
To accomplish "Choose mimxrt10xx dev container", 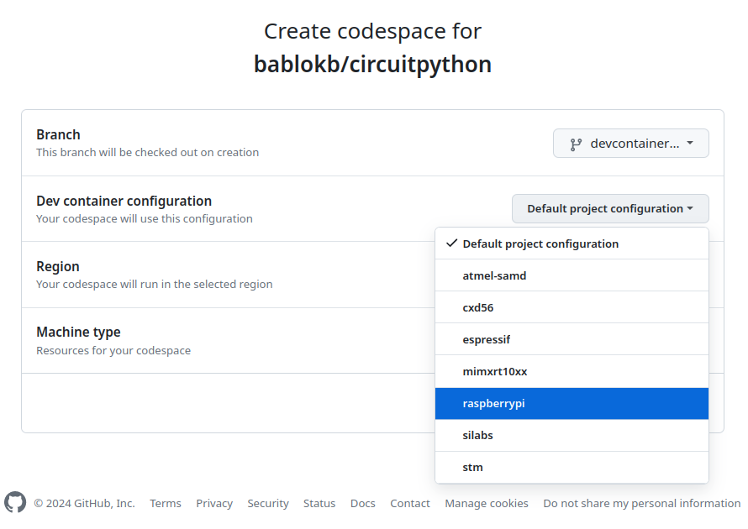I will [495, 371].
